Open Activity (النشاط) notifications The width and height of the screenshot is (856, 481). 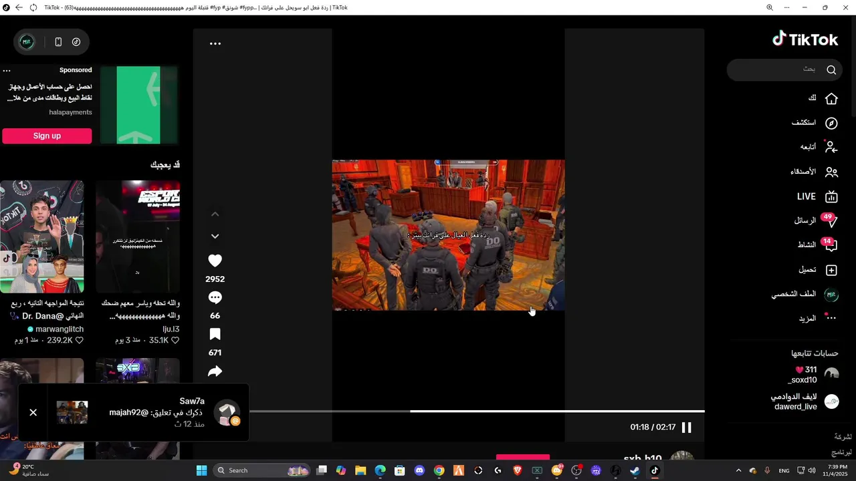pos(817,245)
